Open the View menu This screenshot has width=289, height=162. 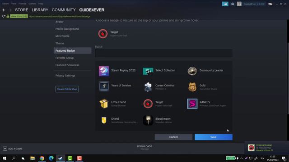pyautogui.click(x=14, y=4)
